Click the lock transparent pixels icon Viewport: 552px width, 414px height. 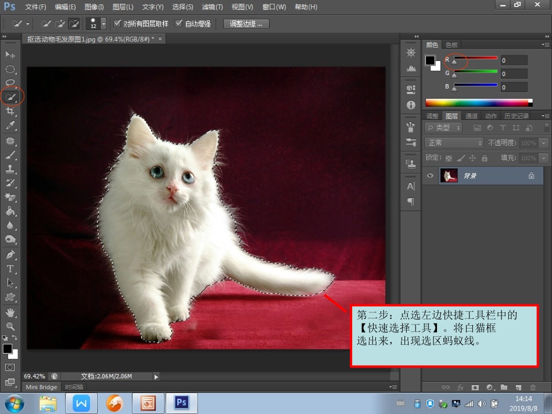tap(448, 158)
